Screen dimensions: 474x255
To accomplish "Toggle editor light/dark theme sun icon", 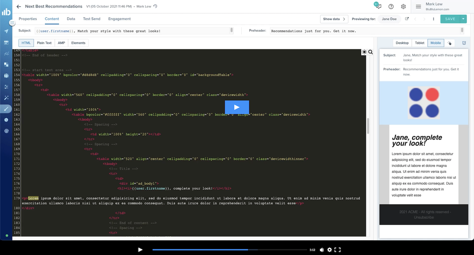I will pyautogui.click(x=364, y=52).
